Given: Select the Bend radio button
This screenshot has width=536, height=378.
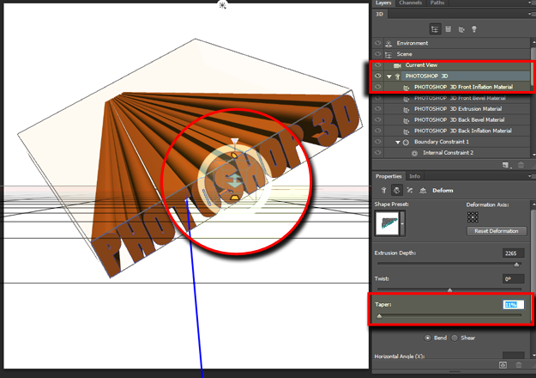Looking at the screenshot, I should (x=428, y=337).
